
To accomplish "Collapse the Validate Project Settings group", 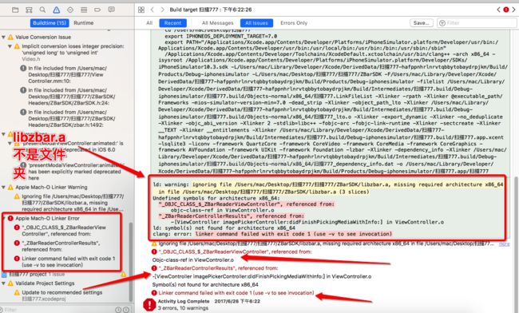I will tap(4, 283).
